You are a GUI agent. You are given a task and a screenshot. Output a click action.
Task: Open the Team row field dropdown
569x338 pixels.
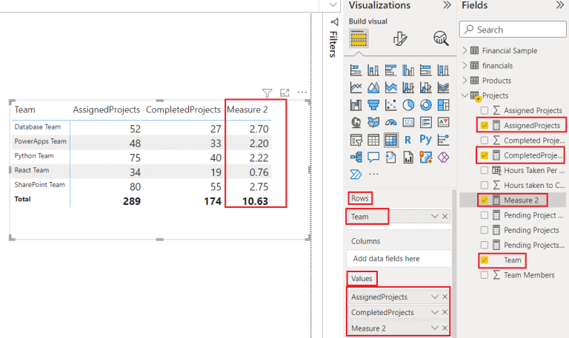pos(435,216)
